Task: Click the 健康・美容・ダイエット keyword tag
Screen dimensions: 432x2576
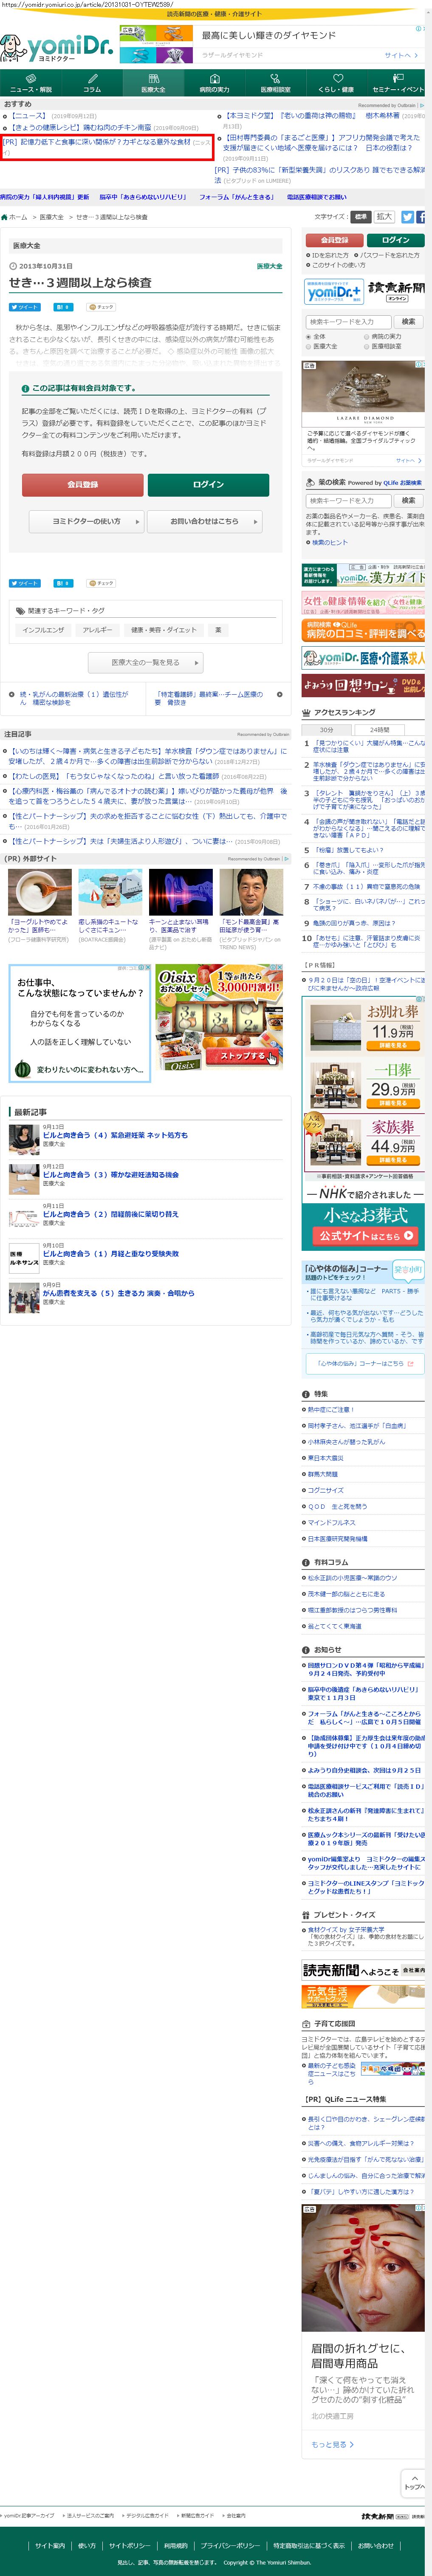Action: 164,630
